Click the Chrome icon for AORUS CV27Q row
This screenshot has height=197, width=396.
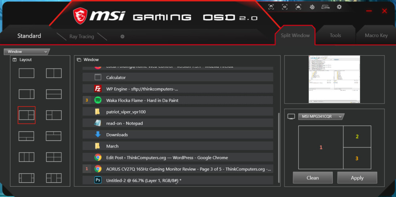click(98, 169)
